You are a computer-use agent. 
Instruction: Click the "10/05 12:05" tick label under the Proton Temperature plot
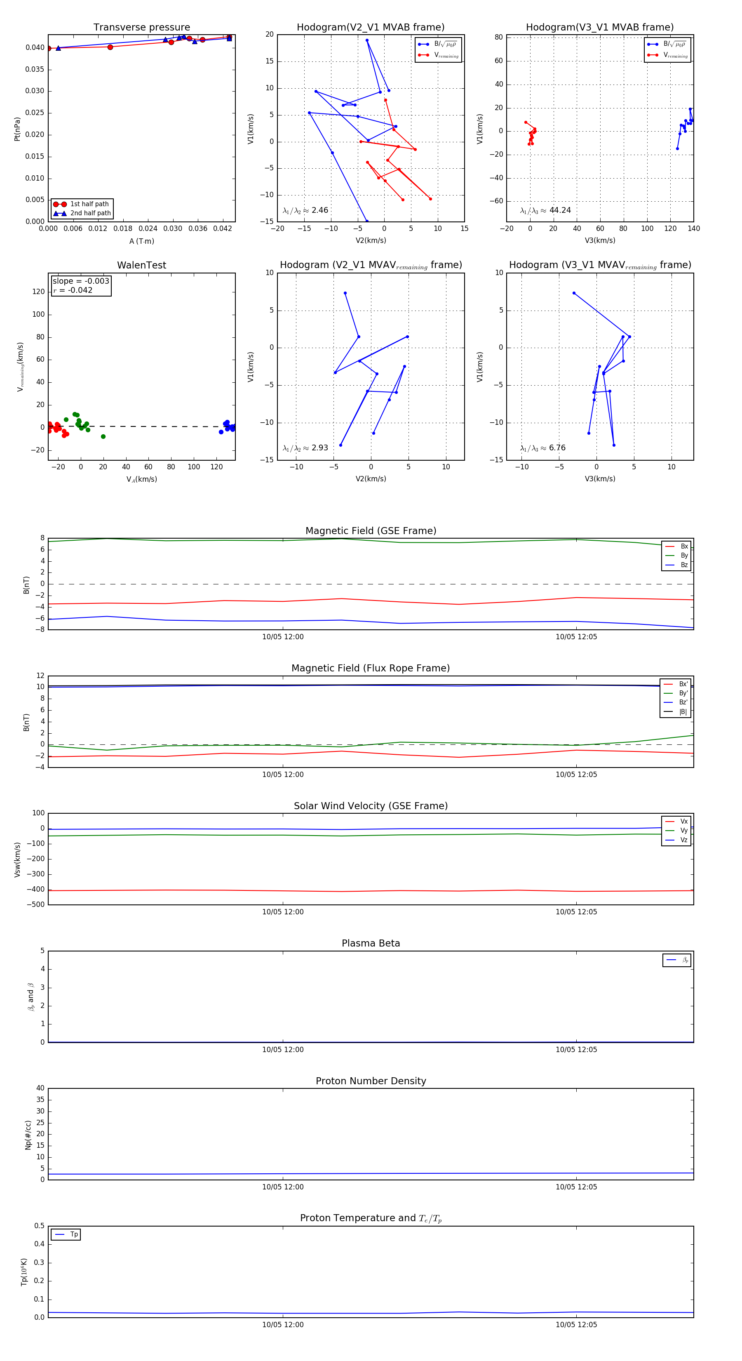pos(576,1325)
